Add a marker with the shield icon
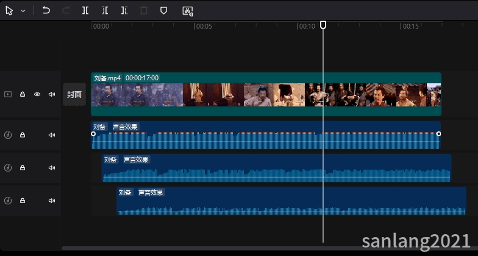This screenshot has width=478, height=256. 163,11
